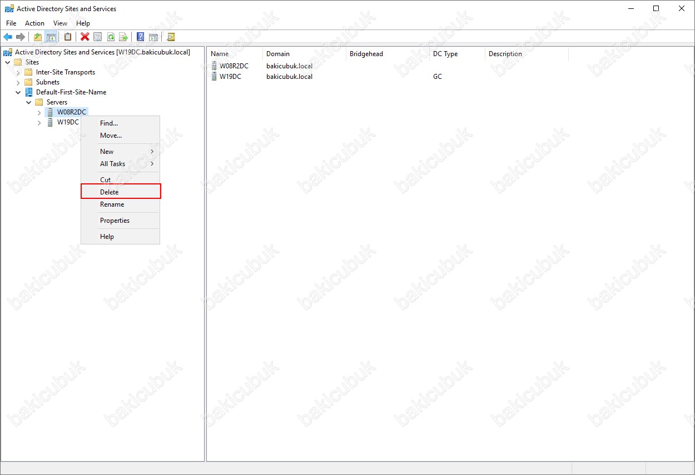This screenshot has height=475, width=695.
Task: Click the Inter-Site Transports folder icon
Action: [x=29, y=72]
